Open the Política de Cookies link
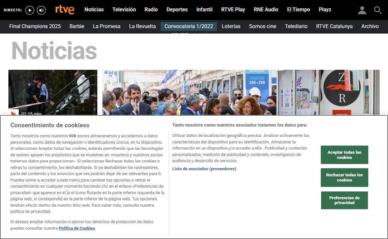388x239 pixels. [77, 228]
